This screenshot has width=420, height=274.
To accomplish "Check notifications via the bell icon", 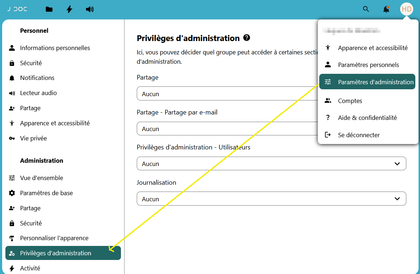I will (386, 9).
